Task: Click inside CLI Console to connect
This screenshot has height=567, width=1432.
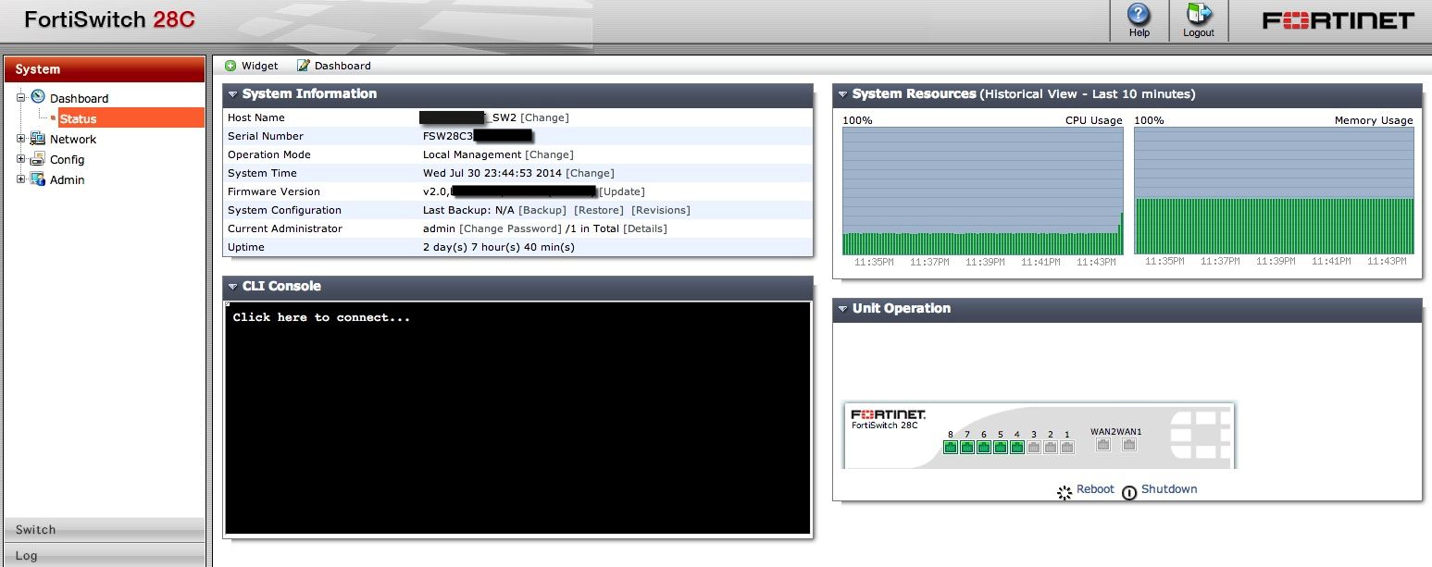Action: pyautogui.click(x=517, y=418)
